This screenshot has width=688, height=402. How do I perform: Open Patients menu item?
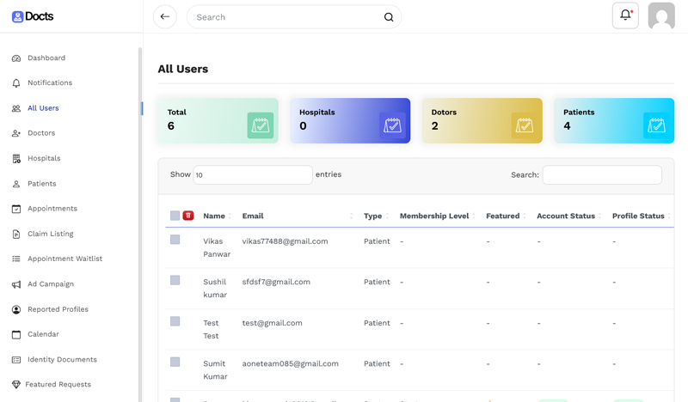[41, 184]
